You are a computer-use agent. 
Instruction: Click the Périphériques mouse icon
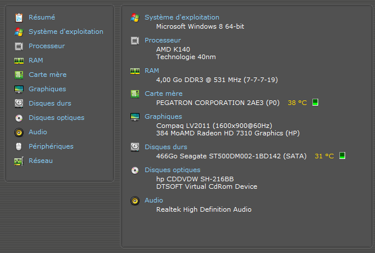pyautogui.click(x=18, y=146)
